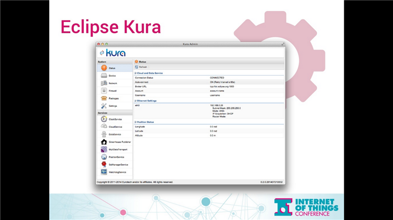The image size is (393, 220).
Task: Select the Network icon in the sidebar
Action: tap(104, 83)
